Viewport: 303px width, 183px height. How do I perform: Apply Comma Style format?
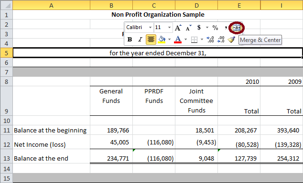click(226, 28)
